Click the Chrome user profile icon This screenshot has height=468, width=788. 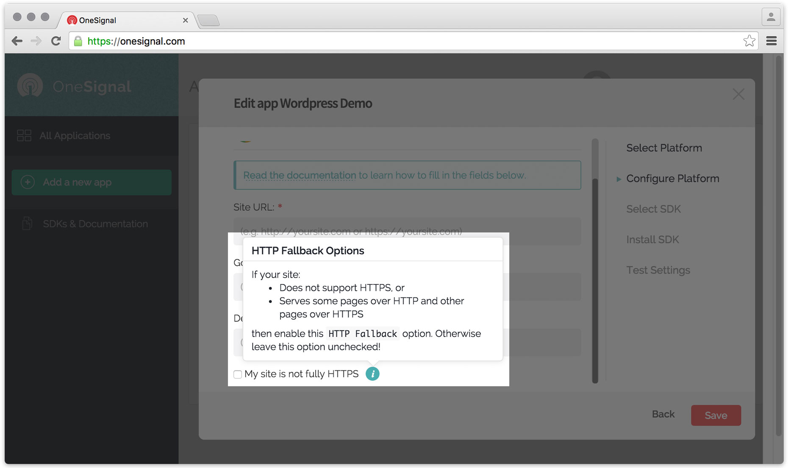point(771,17)
